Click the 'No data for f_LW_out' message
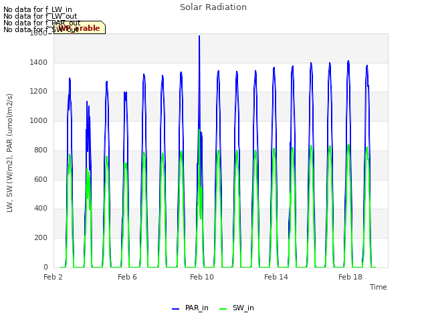Image resolution: width=428 pixels, height=321 pixels. click(40, 16)
